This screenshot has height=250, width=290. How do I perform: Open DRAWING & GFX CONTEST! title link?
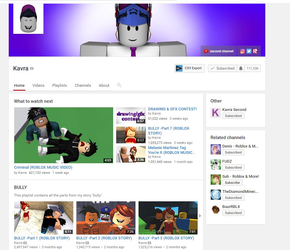[x=172, y=109]
